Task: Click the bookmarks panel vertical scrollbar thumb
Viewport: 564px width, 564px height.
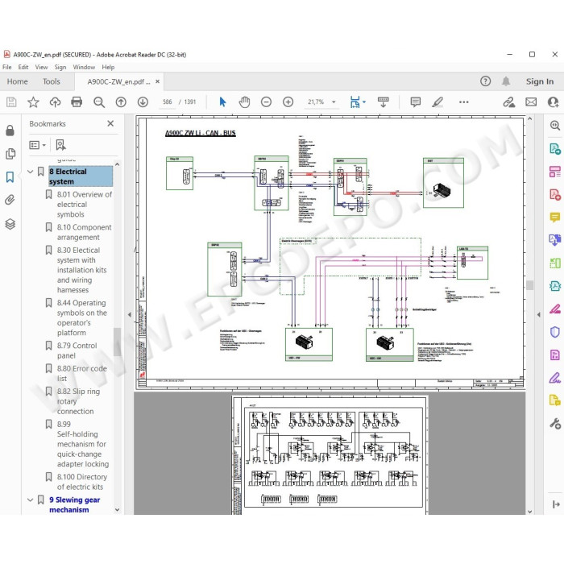Action: coord(117,342)
